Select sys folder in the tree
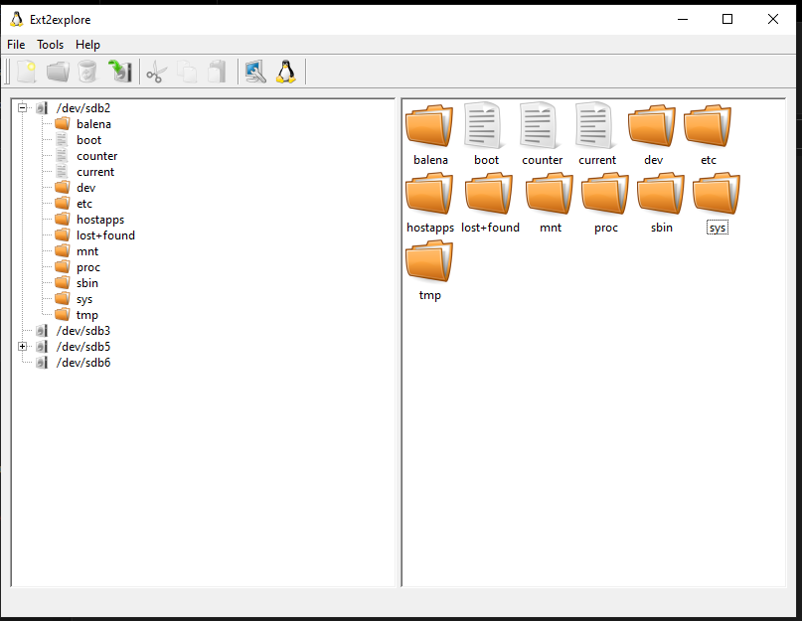The width and height of the screenshot is (802, 621). pos(84,299)
